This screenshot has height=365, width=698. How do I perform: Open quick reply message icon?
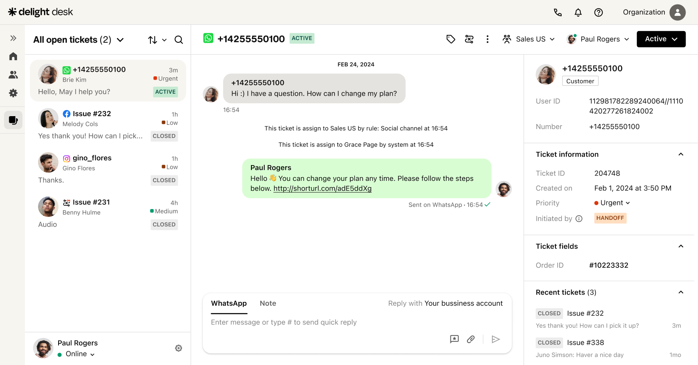(455, 339)
